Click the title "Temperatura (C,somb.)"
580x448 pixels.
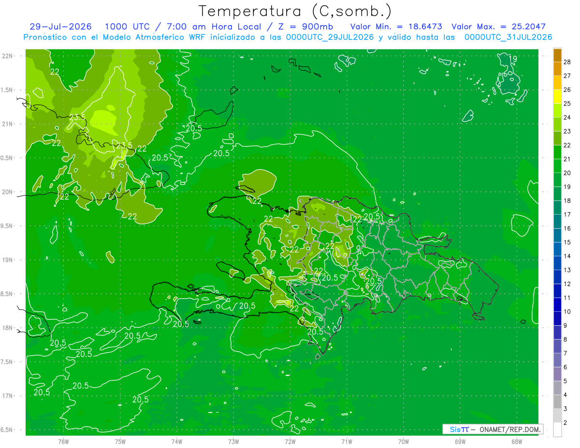click(x=295, y=12)
